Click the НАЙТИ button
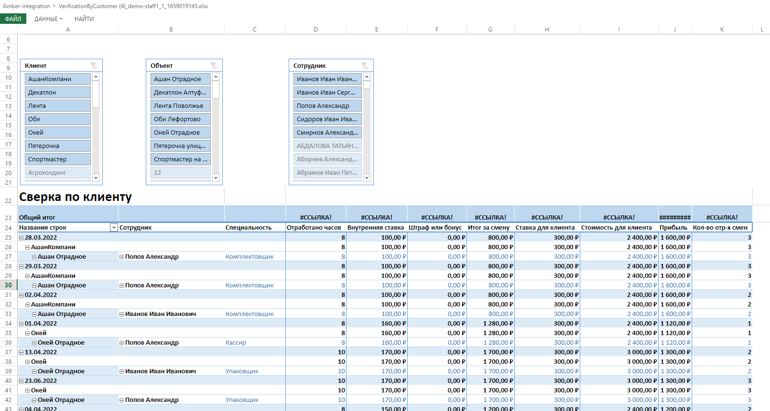Viewport: 770px width, 411px height. coord(84,19)
